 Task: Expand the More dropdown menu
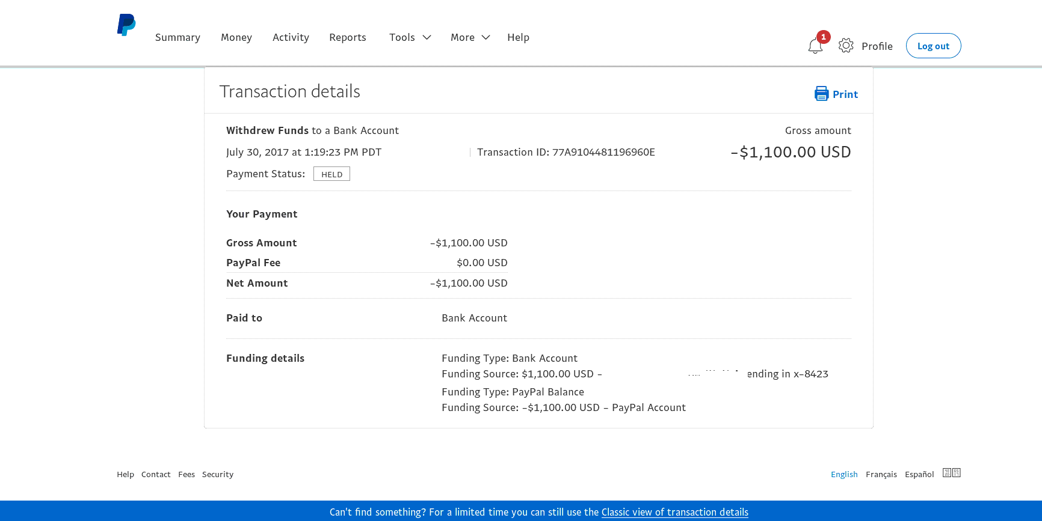[470, 37]
